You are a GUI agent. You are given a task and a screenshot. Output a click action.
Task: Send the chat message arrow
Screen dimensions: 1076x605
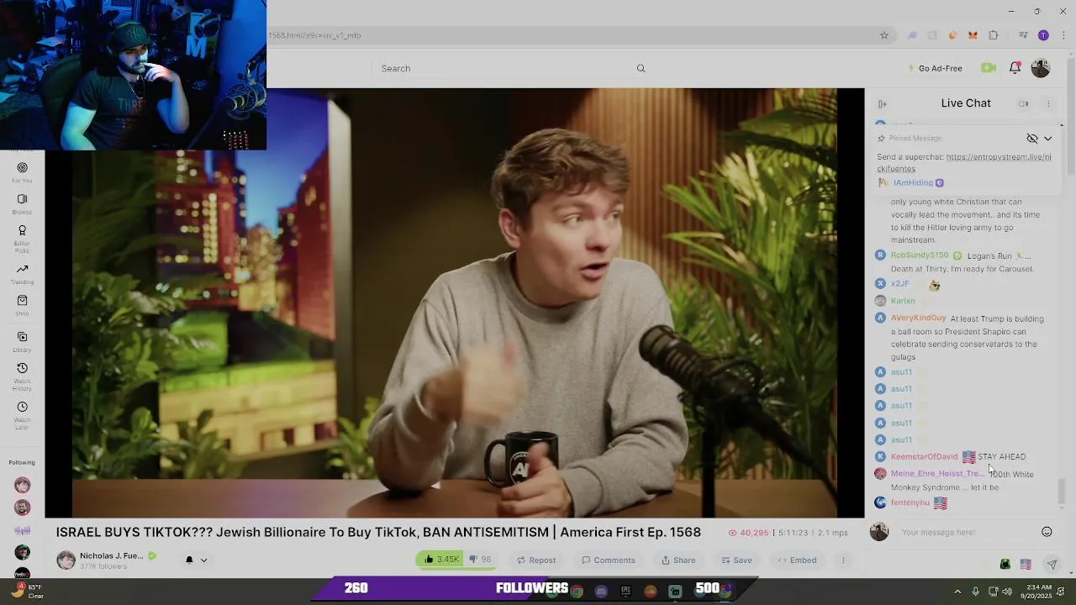pos(1052,565)
